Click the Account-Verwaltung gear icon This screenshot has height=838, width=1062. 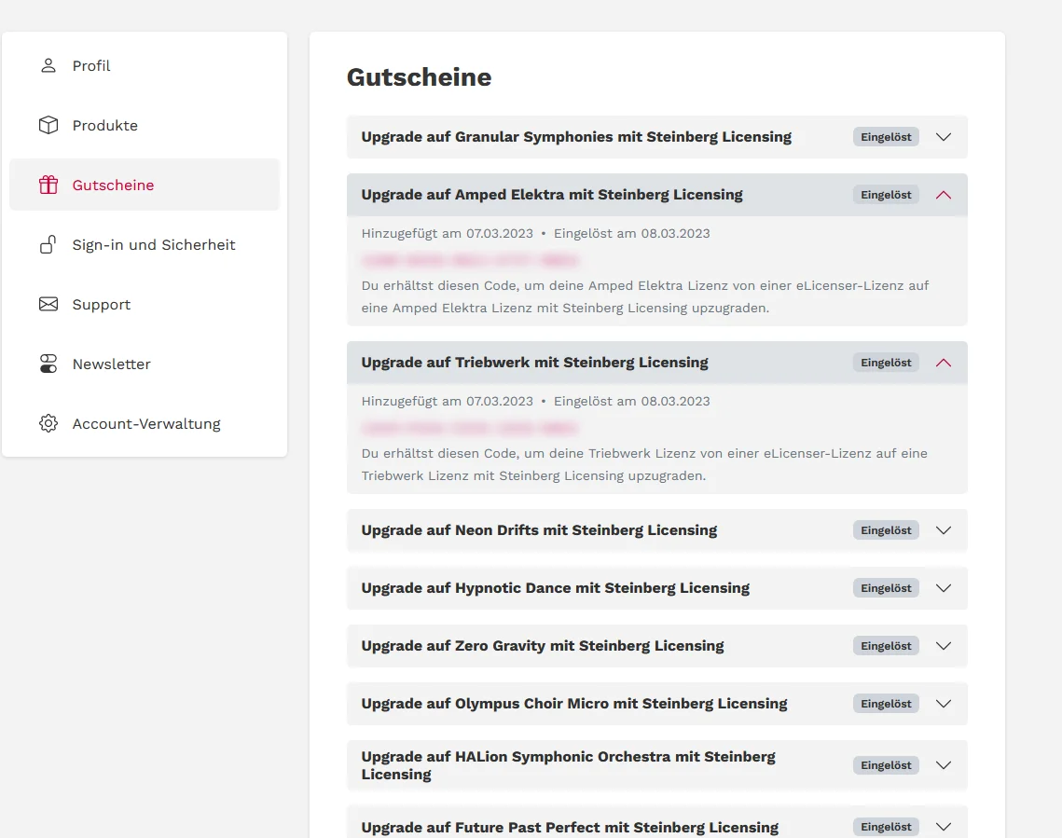tap(48, 423)
